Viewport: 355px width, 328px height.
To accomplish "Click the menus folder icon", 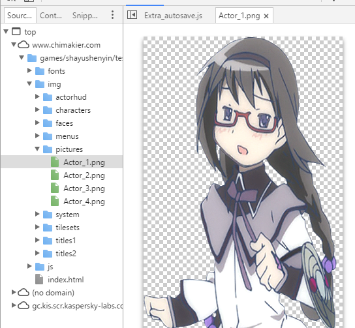I will pyautogui.click(x=48, y=136).
